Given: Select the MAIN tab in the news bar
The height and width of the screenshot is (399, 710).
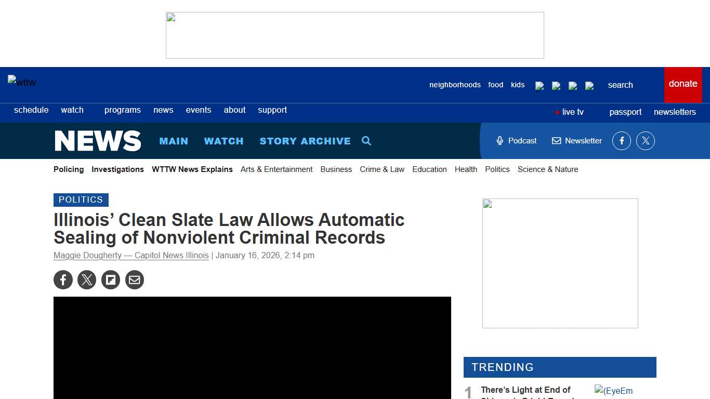Looking at the screenshot, I should [x=174, y=141].
